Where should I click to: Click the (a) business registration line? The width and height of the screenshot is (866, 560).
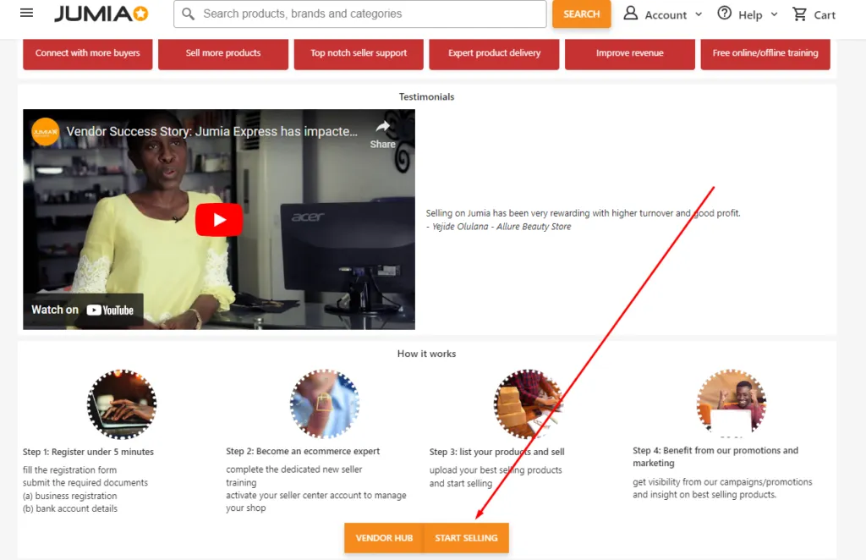coord(69,496)
